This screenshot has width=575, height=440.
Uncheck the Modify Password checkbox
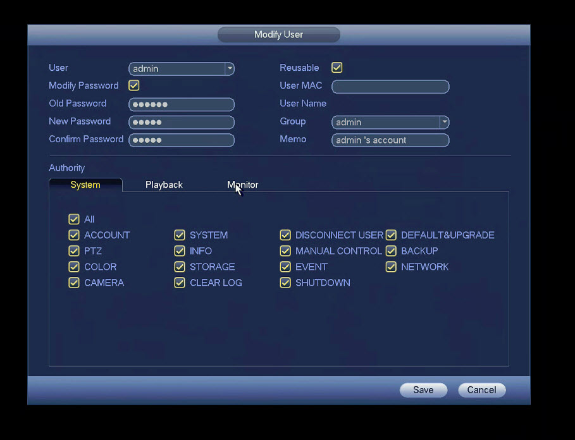(x=134, y=85)
